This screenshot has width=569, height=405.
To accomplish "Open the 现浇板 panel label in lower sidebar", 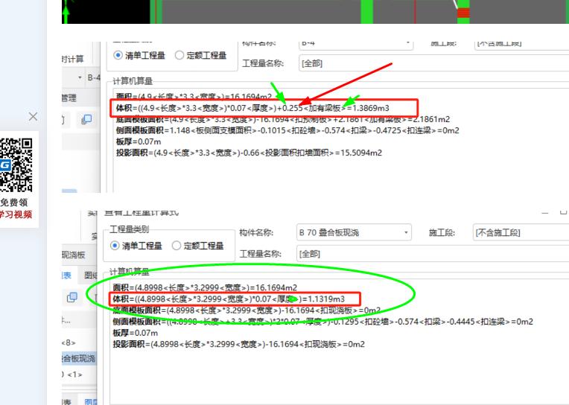I will [74, 255].
